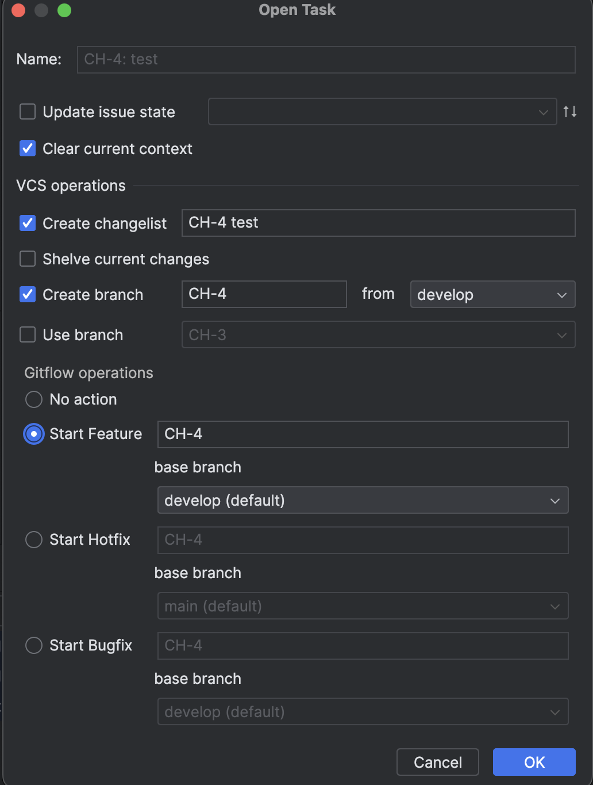Enable the Use branch checkbox
The image size is (593, 785).
coord(27,334)
